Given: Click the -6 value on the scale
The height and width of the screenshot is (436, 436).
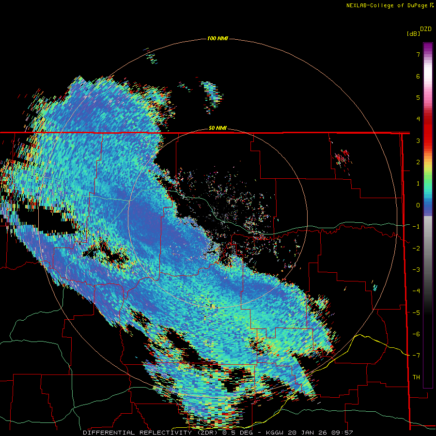Looking at the screenshot, I should pyautogui.click(x=416, y=334).
